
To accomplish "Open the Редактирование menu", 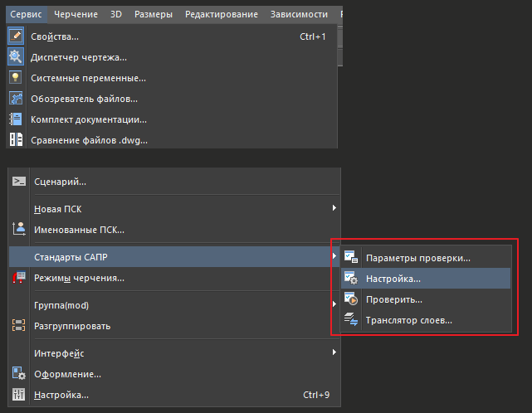I will pyautogui.click(x=222, y=15).
